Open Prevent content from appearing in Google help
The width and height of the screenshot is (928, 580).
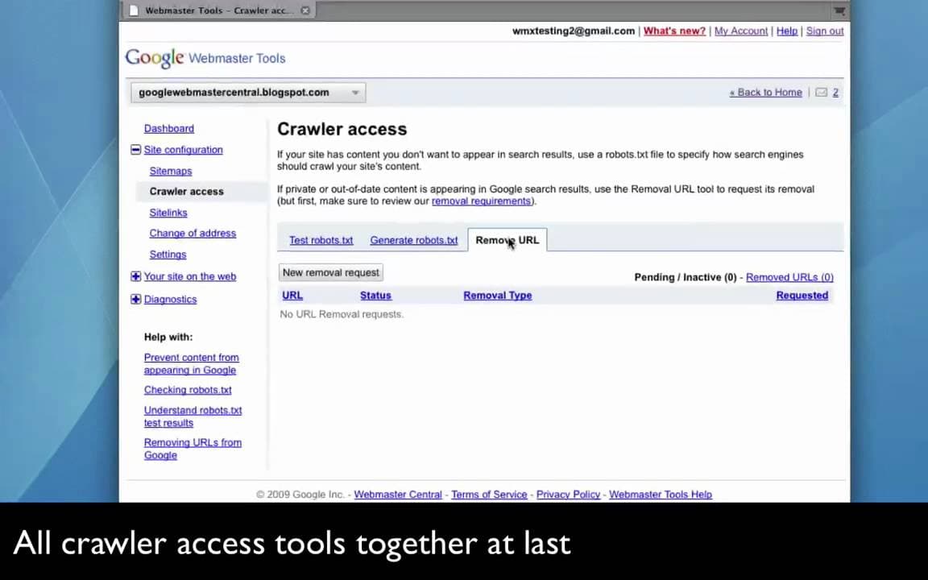pos(191,363)
